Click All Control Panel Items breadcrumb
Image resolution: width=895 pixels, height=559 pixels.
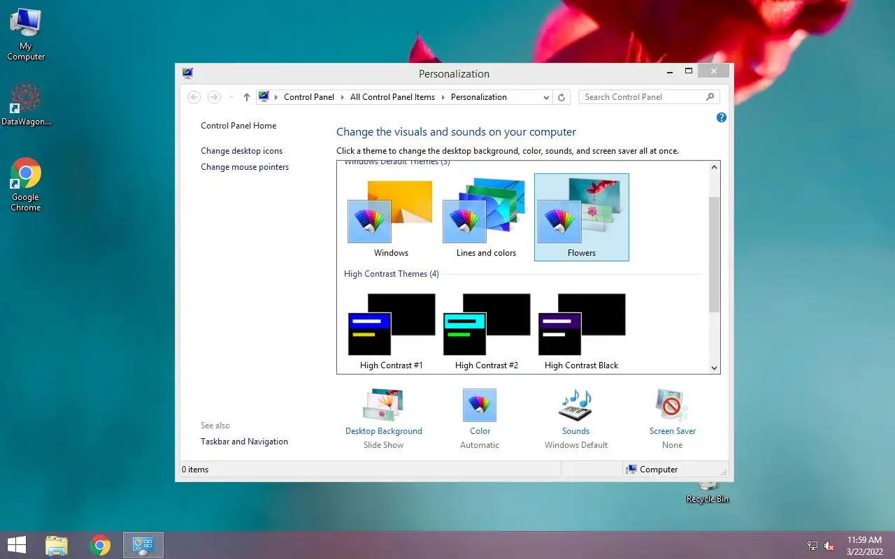click(x=392, y=97)
